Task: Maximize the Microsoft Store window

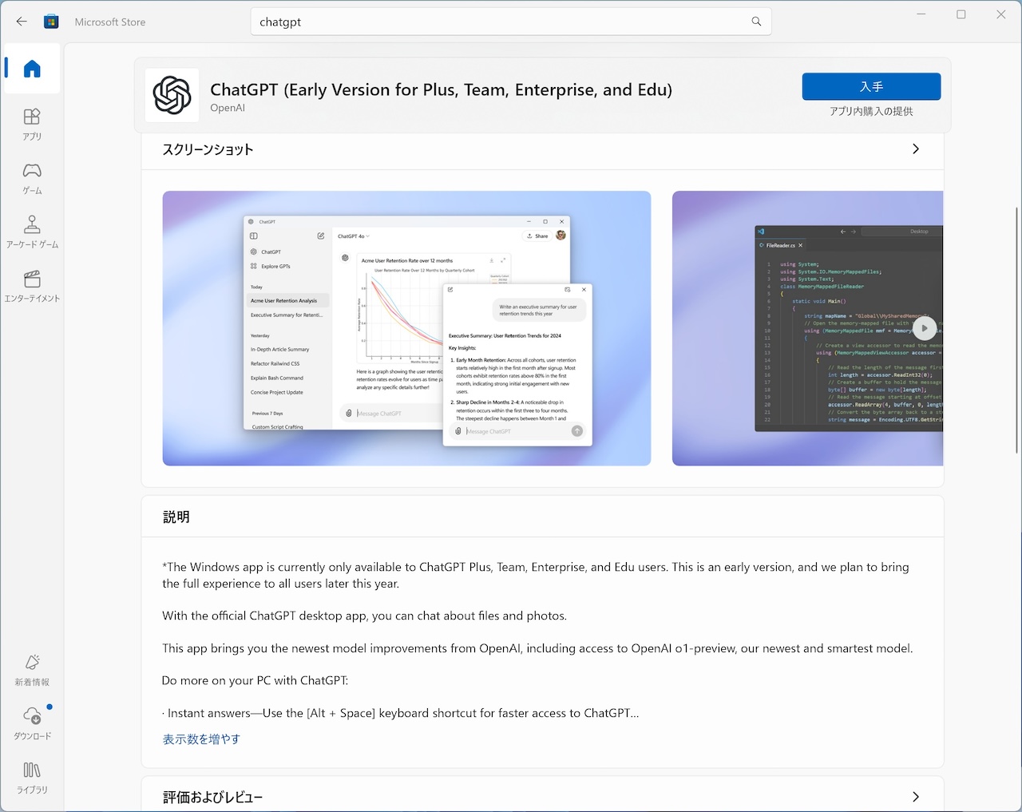Action: 961,14
